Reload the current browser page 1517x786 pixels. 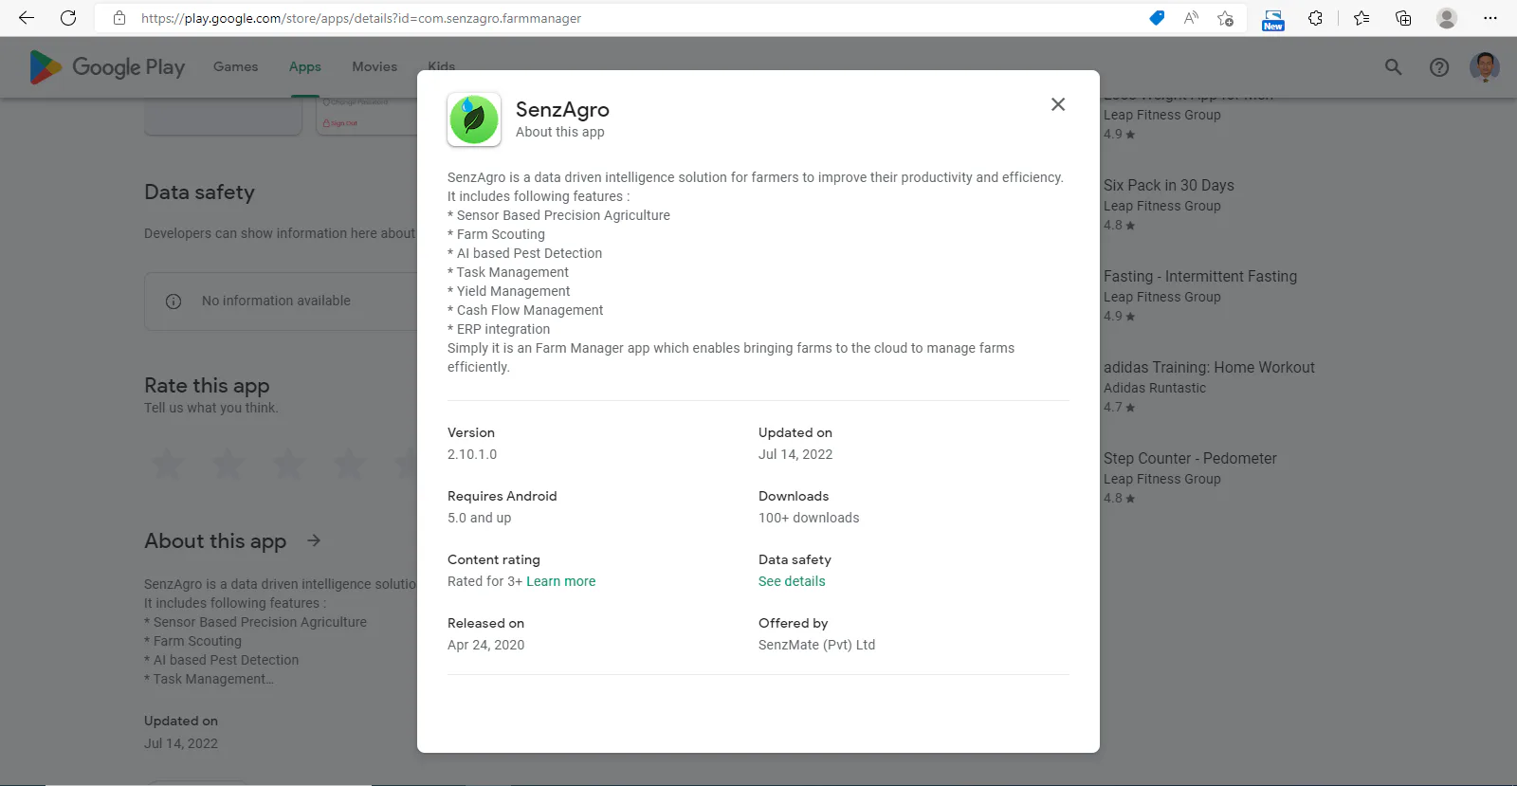[68, 18]
